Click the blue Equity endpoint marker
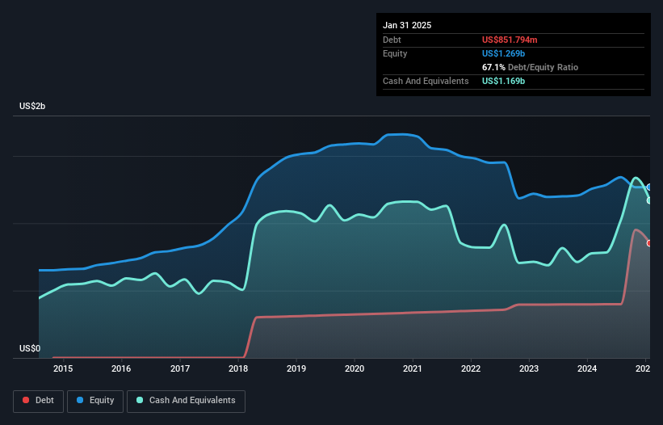The width and height of the screenshot is (663, 425). (649, 187)
